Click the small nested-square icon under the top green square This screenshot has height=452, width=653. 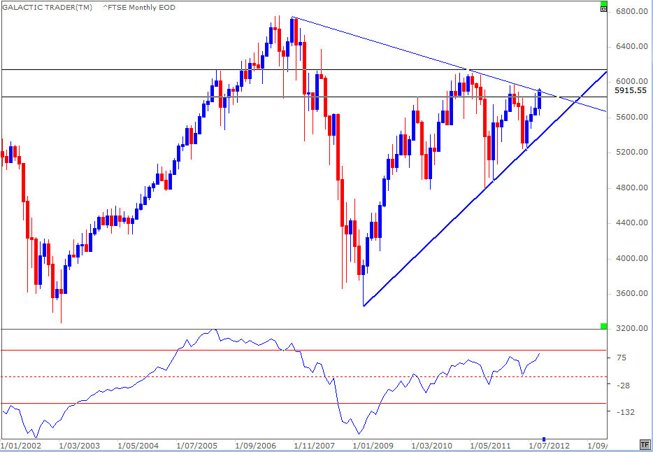603,10
